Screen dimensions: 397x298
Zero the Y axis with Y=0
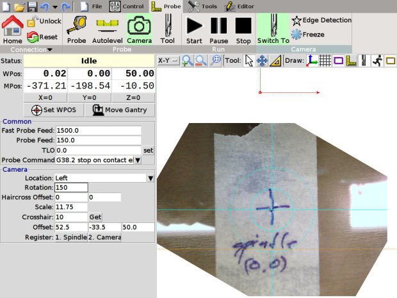[90, 97]
